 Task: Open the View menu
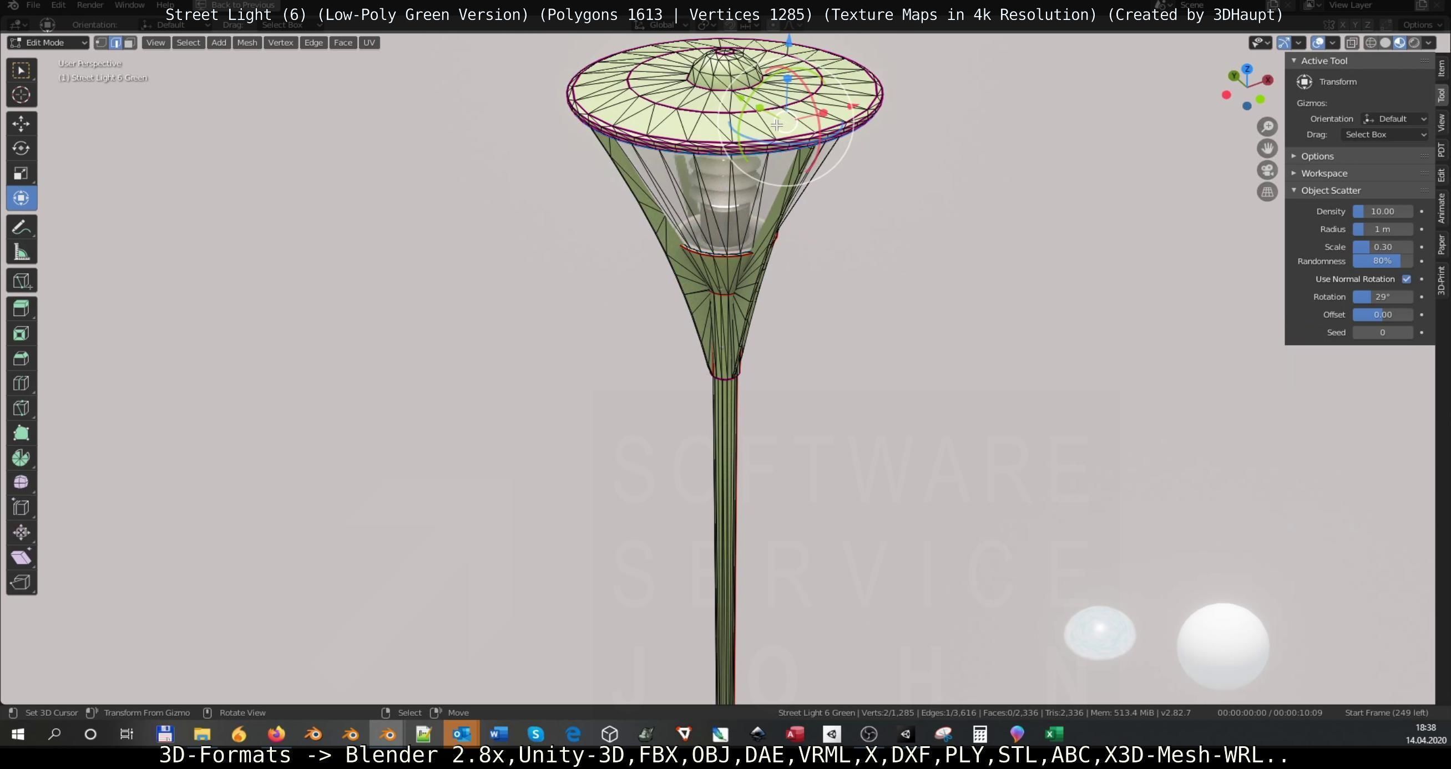coord(155,43)
